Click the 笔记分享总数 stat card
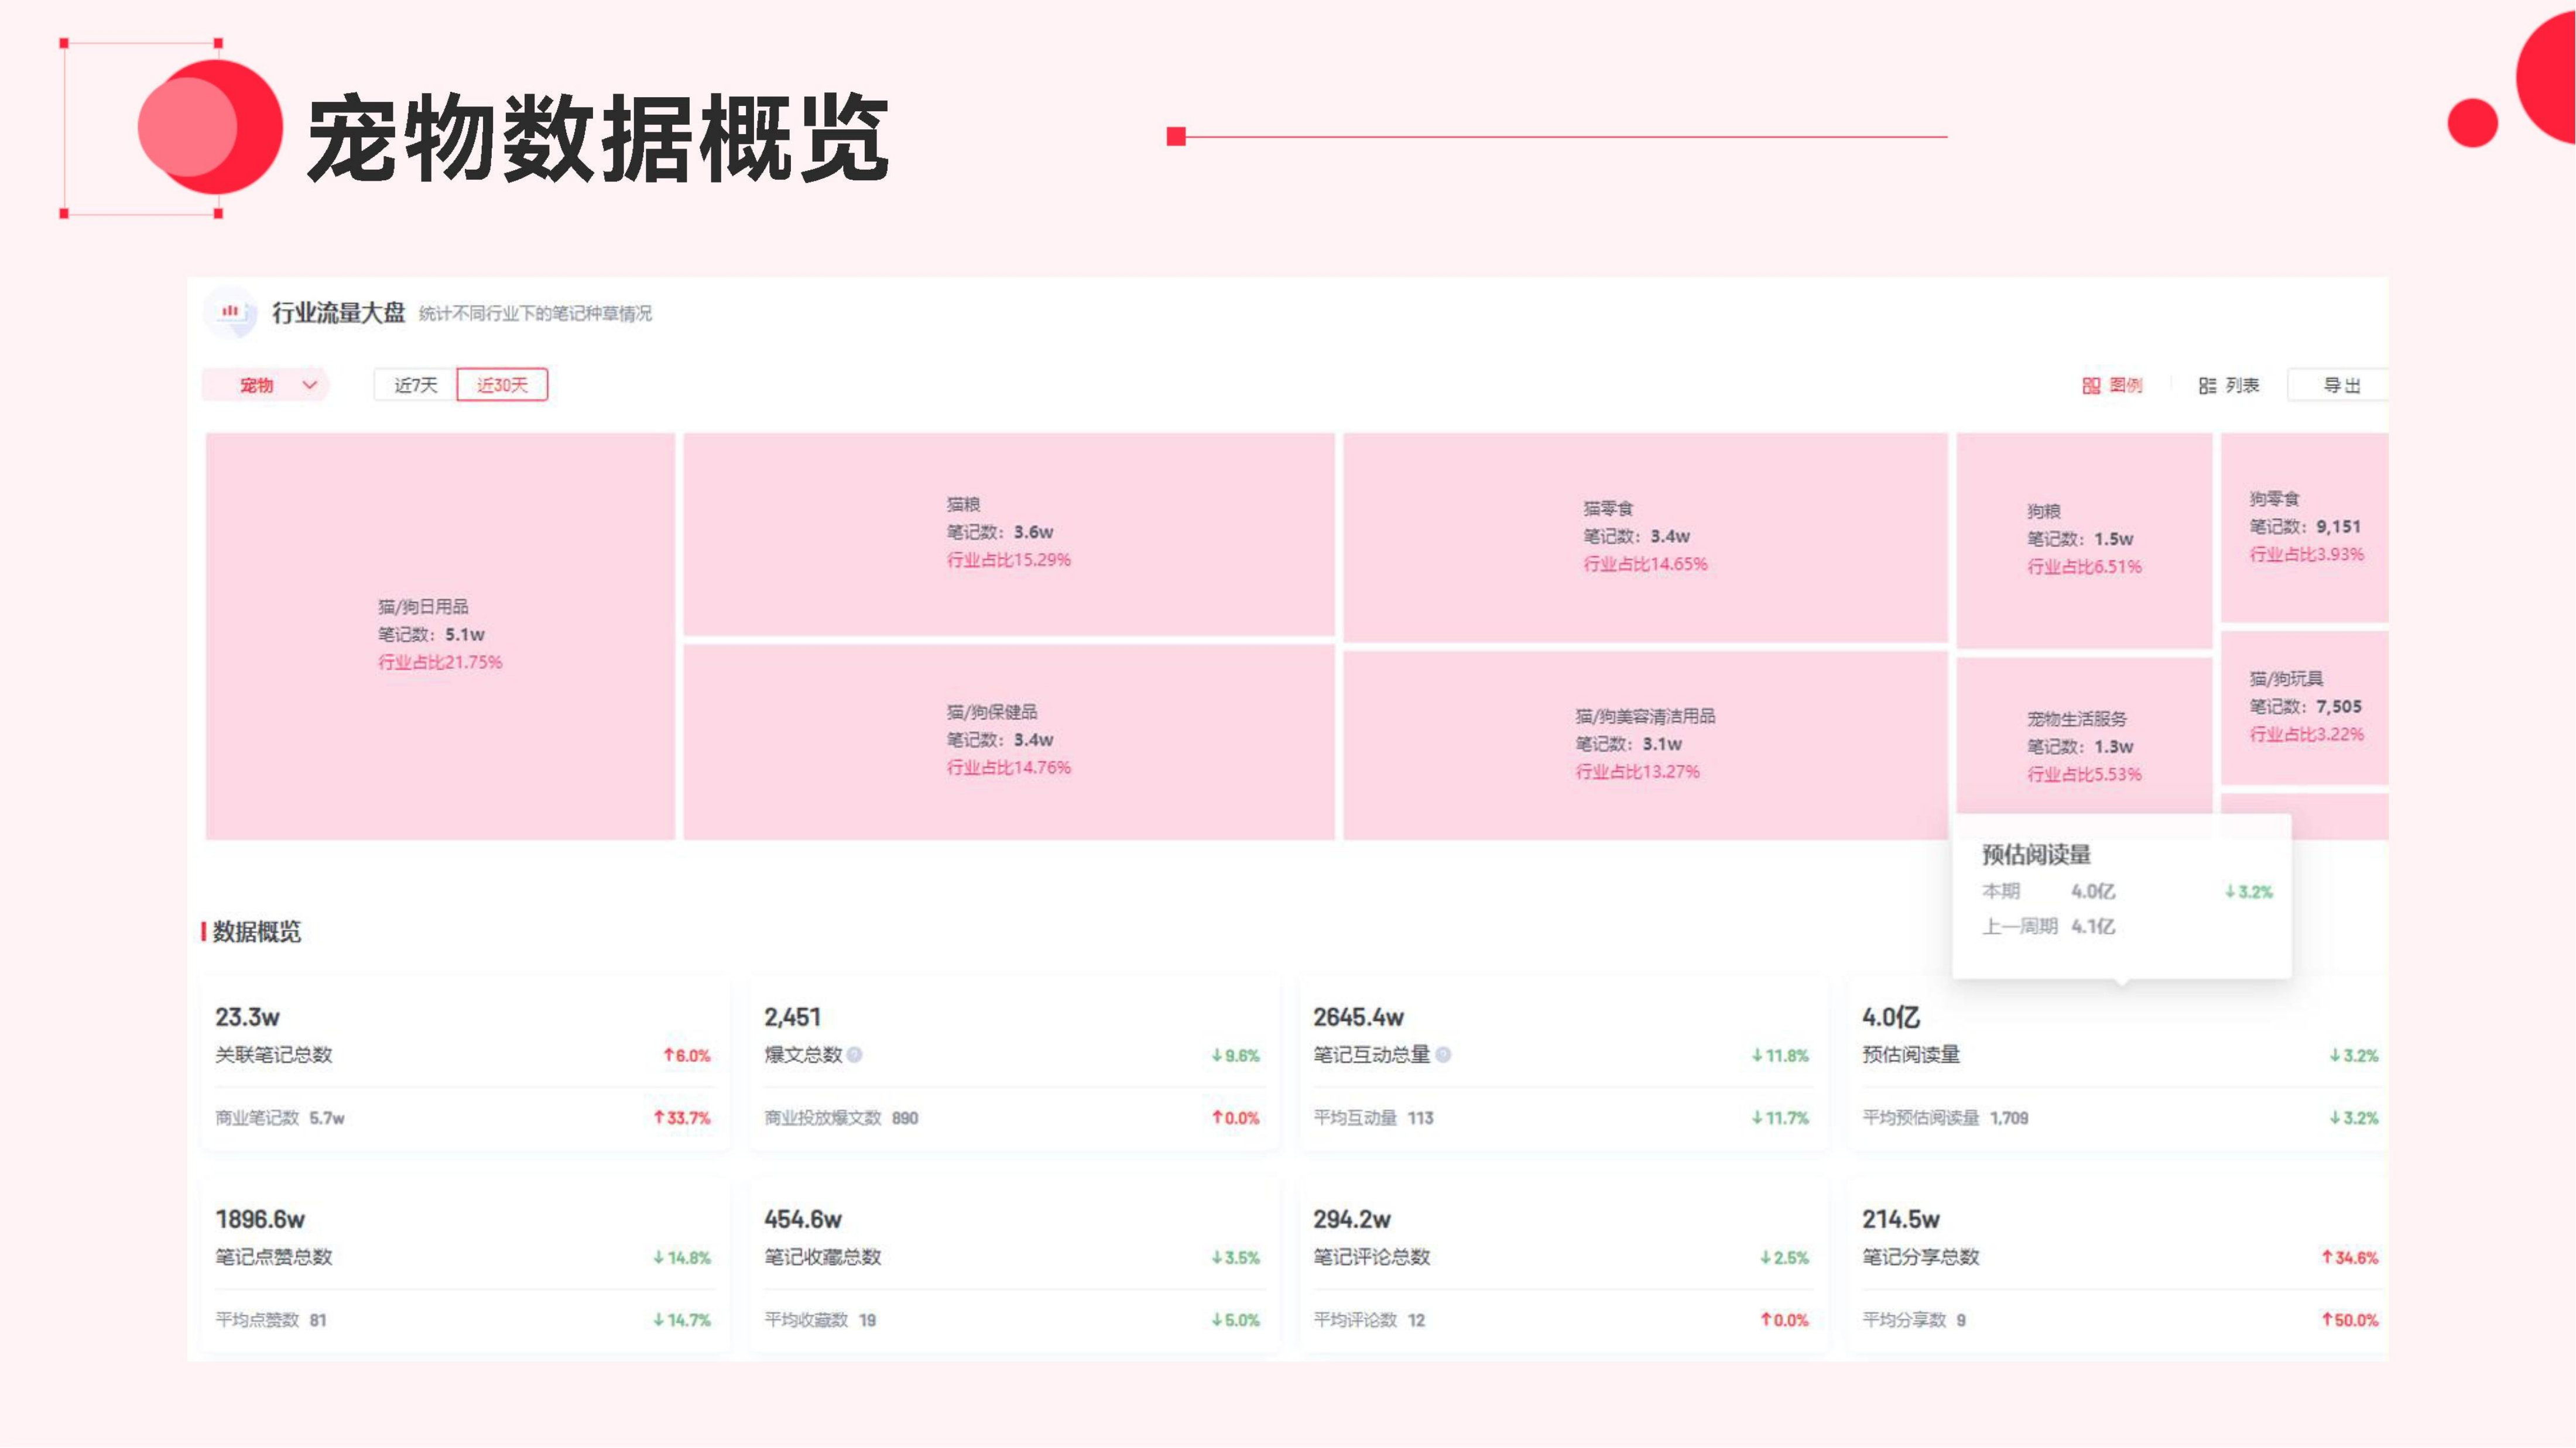2576x1448 pixels. tap(1920, 1256)
